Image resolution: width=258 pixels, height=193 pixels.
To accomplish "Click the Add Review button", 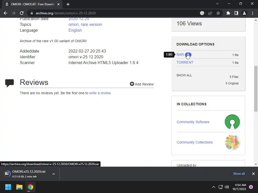I will point(142,84).
